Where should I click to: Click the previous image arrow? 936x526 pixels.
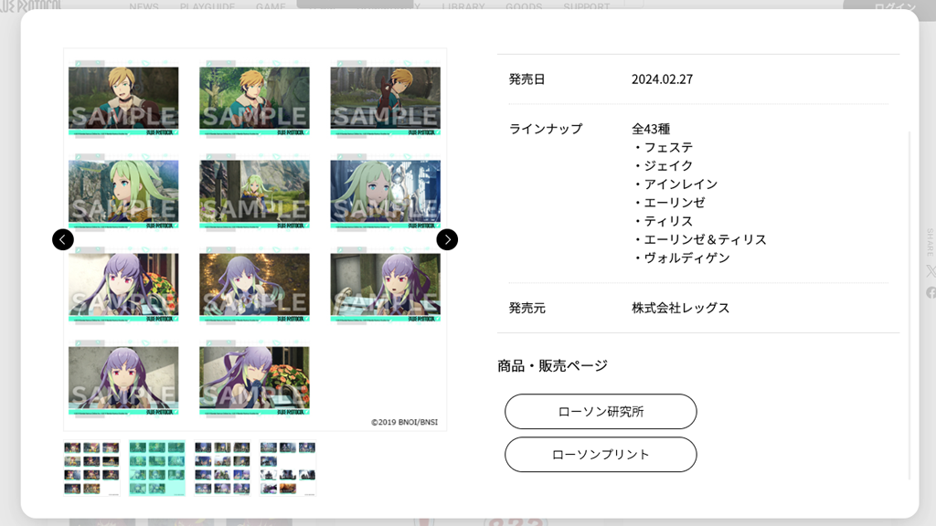click(x=62, y=239)
